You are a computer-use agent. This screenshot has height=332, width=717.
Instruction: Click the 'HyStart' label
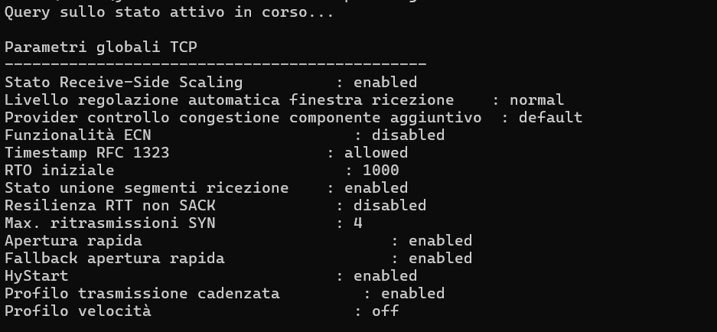(37, 276)
